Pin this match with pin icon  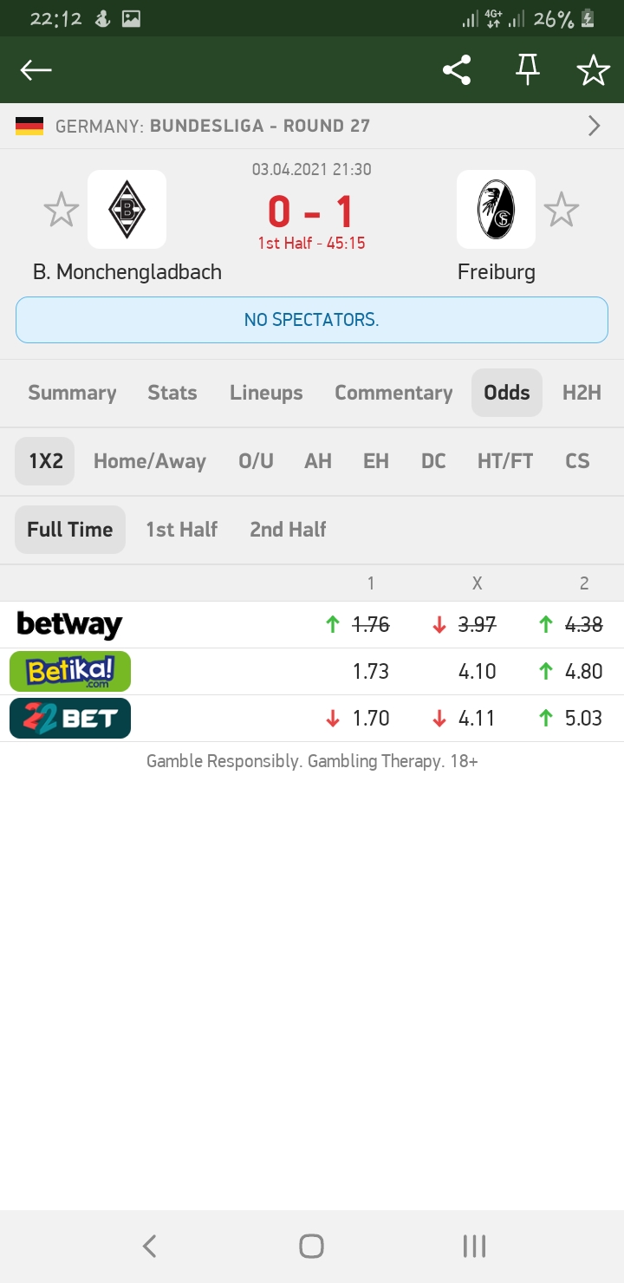click(527, 70)
